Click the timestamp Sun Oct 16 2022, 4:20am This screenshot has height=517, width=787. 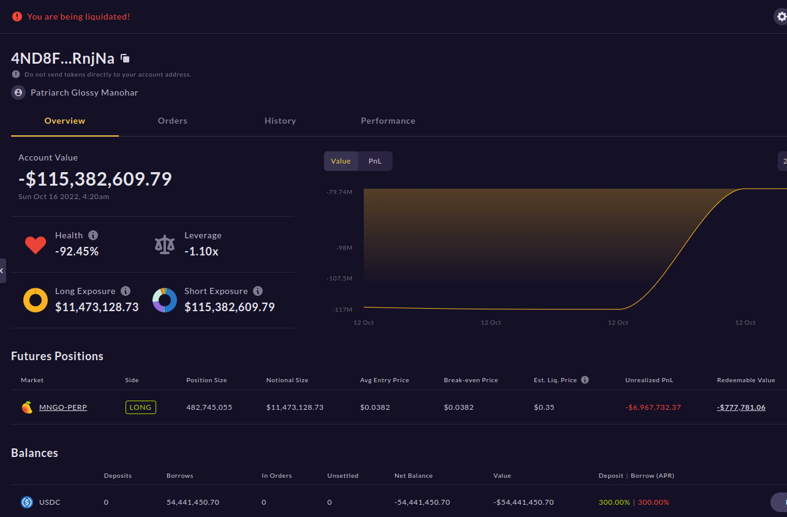click(64, 197)
